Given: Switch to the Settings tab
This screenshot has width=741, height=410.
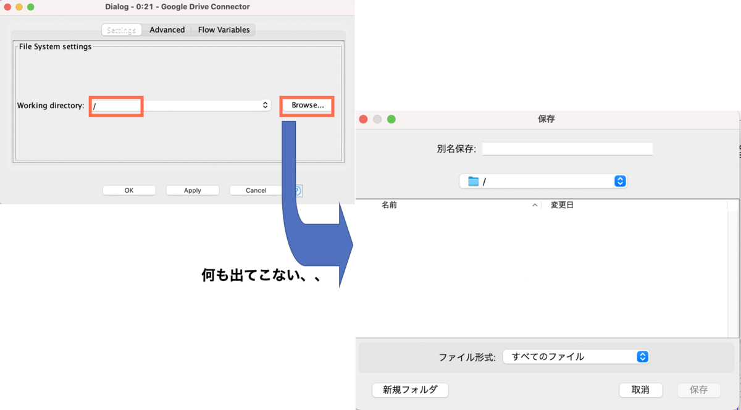Looking at the screenshot, I should coord(121,30).
